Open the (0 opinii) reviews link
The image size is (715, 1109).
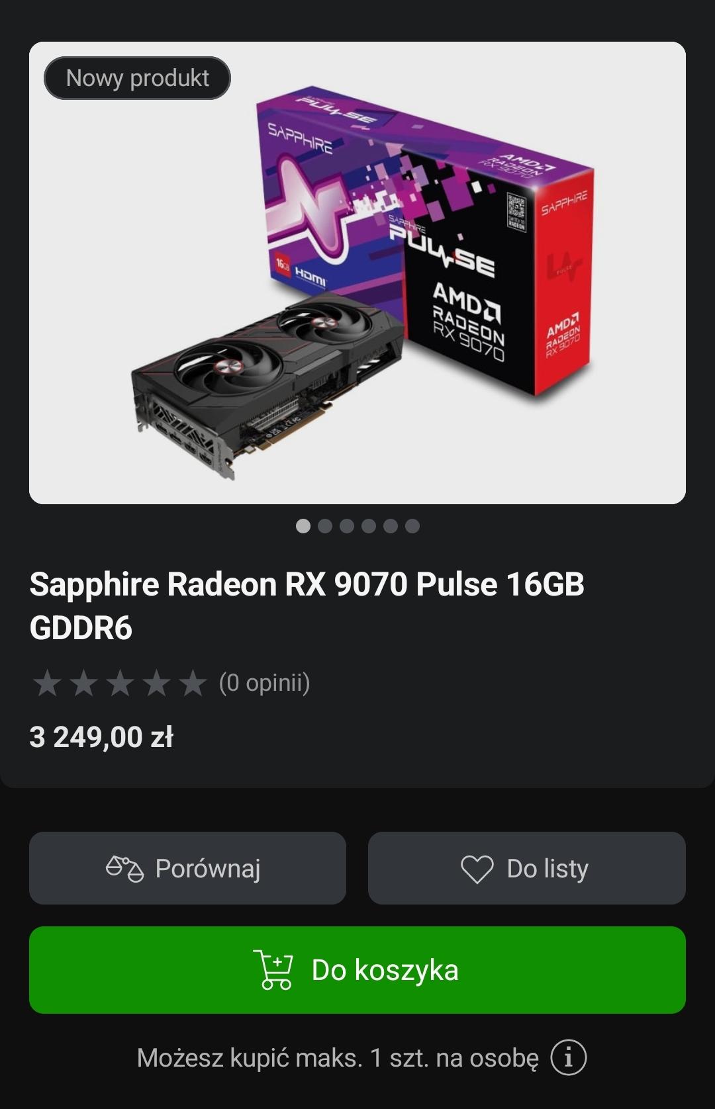pyautogui.click(x=265, y=683)
